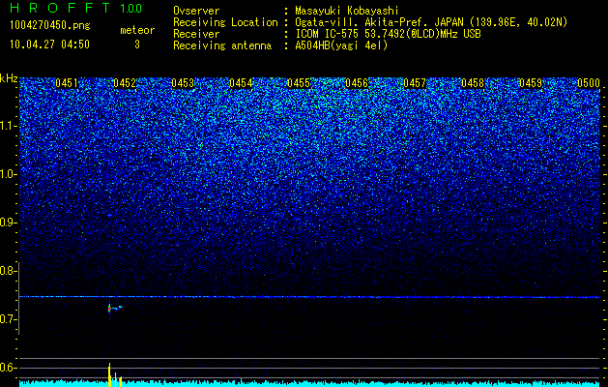Click the 0456 time marker

pos(357,83)
